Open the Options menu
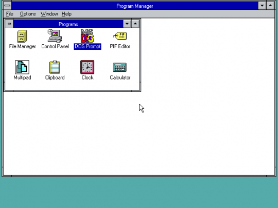The image size is (278, 208). (x=28, y=14)
